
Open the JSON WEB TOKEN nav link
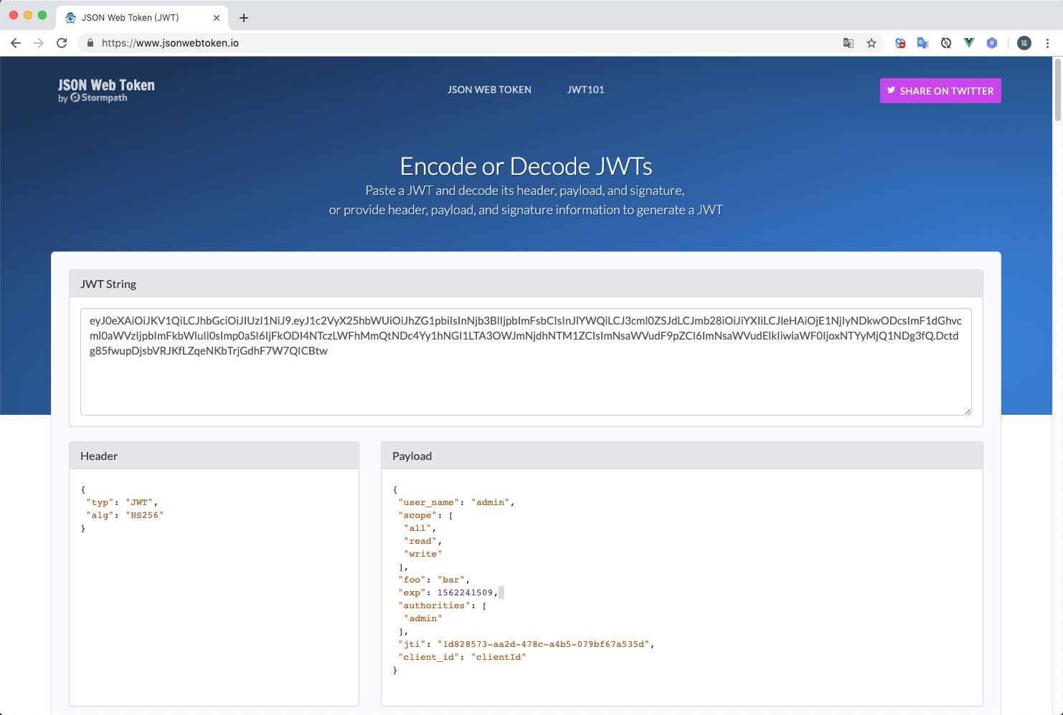(489, 90)
